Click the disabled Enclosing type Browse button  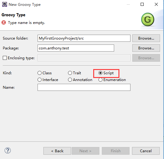pyautogui.click(x=146, y=58)
